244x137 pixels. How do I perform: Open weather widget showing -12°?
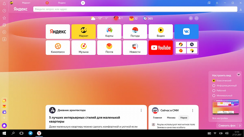pos(99,18)
